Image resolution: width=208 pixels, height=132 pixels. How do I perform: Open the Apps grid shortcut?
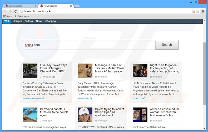point(8,16)
